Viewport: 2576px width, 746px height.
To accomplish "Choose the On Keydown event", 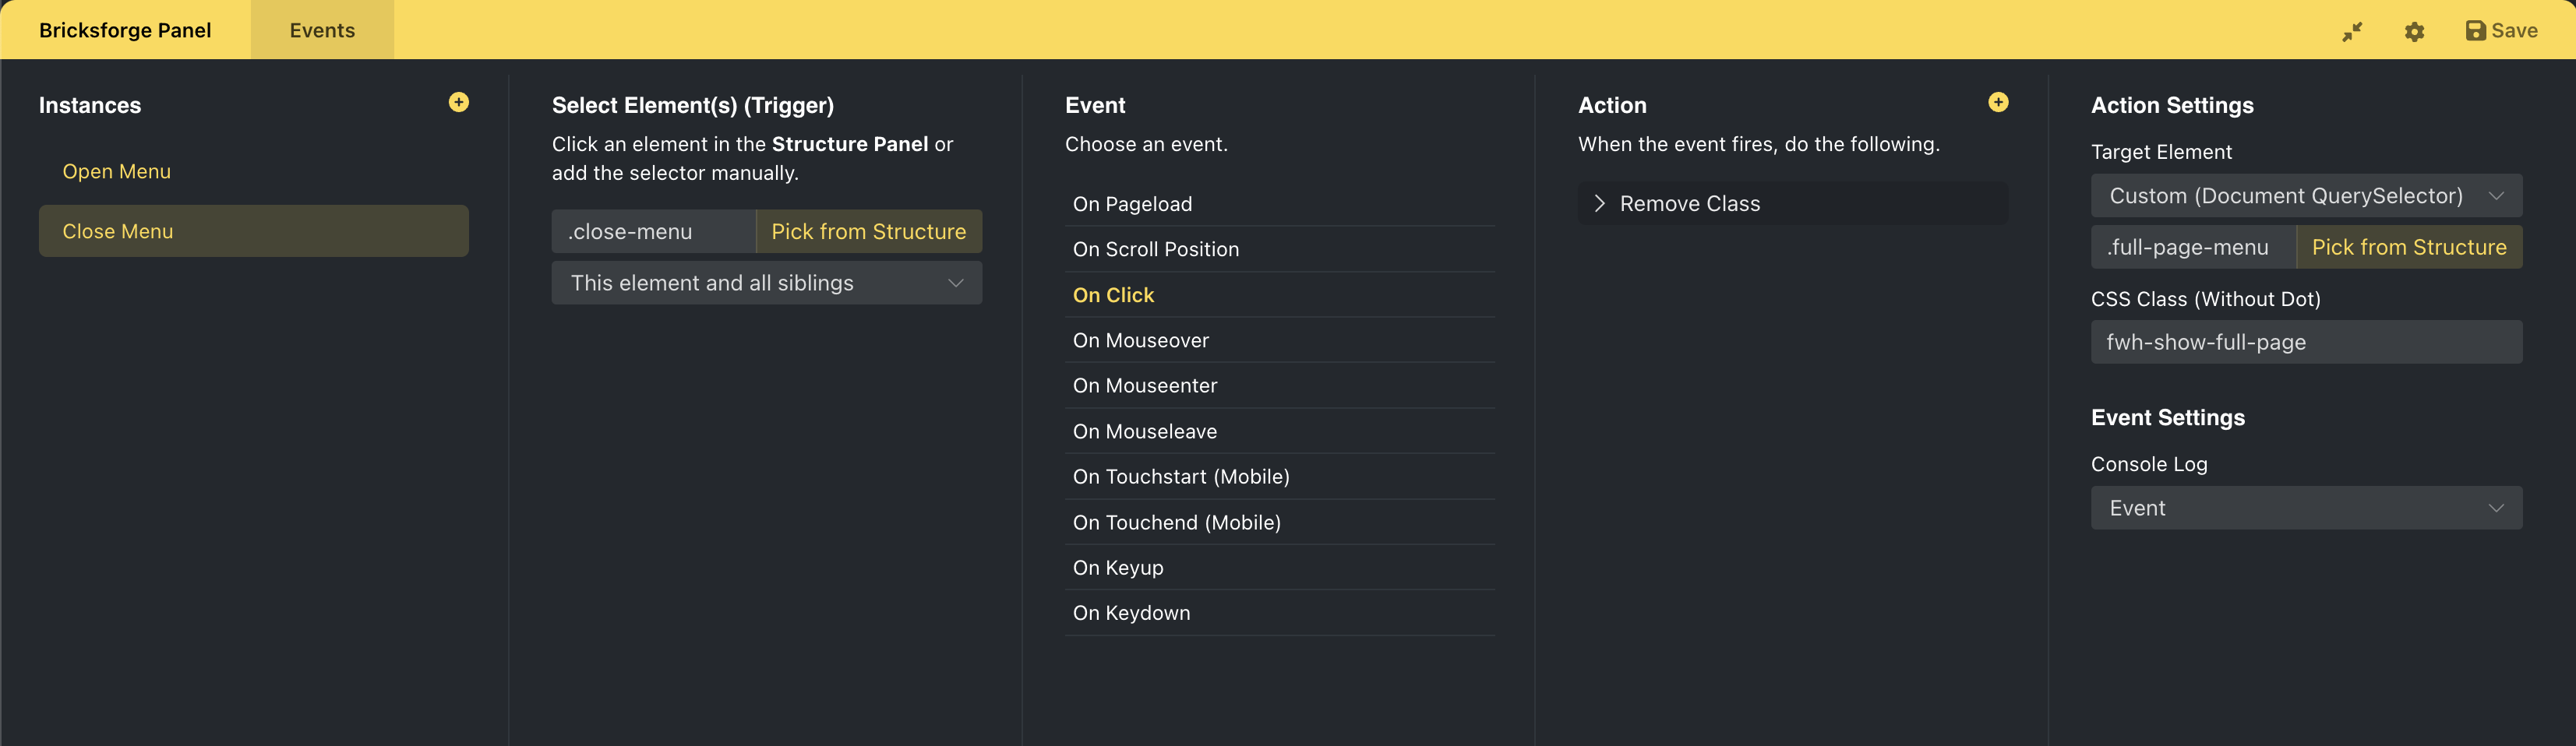I will [x=1131, y=613].
